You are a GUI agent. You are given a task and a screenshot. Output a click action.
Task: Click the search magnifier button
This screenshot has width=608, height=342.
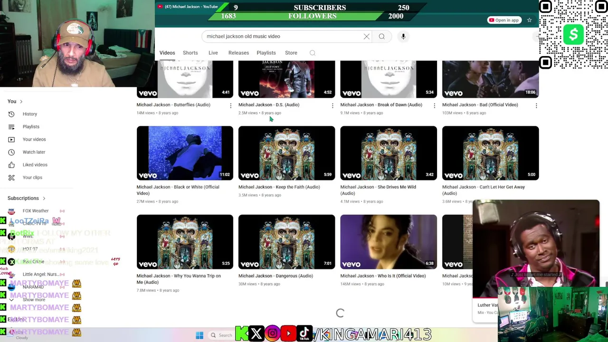pyautogui.click(x=381, y=36)
